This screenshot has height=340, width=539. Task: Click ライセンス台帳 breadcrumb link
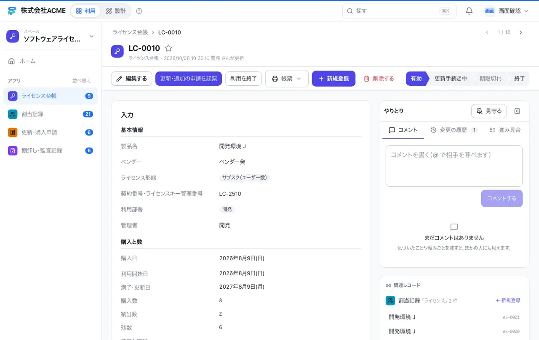[130, 32]
